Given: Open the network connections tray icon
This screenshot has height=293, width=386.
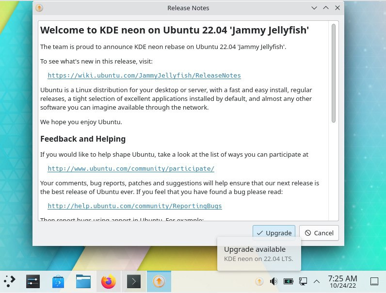Looking at the screenshot, I should [x=303, y=281].
